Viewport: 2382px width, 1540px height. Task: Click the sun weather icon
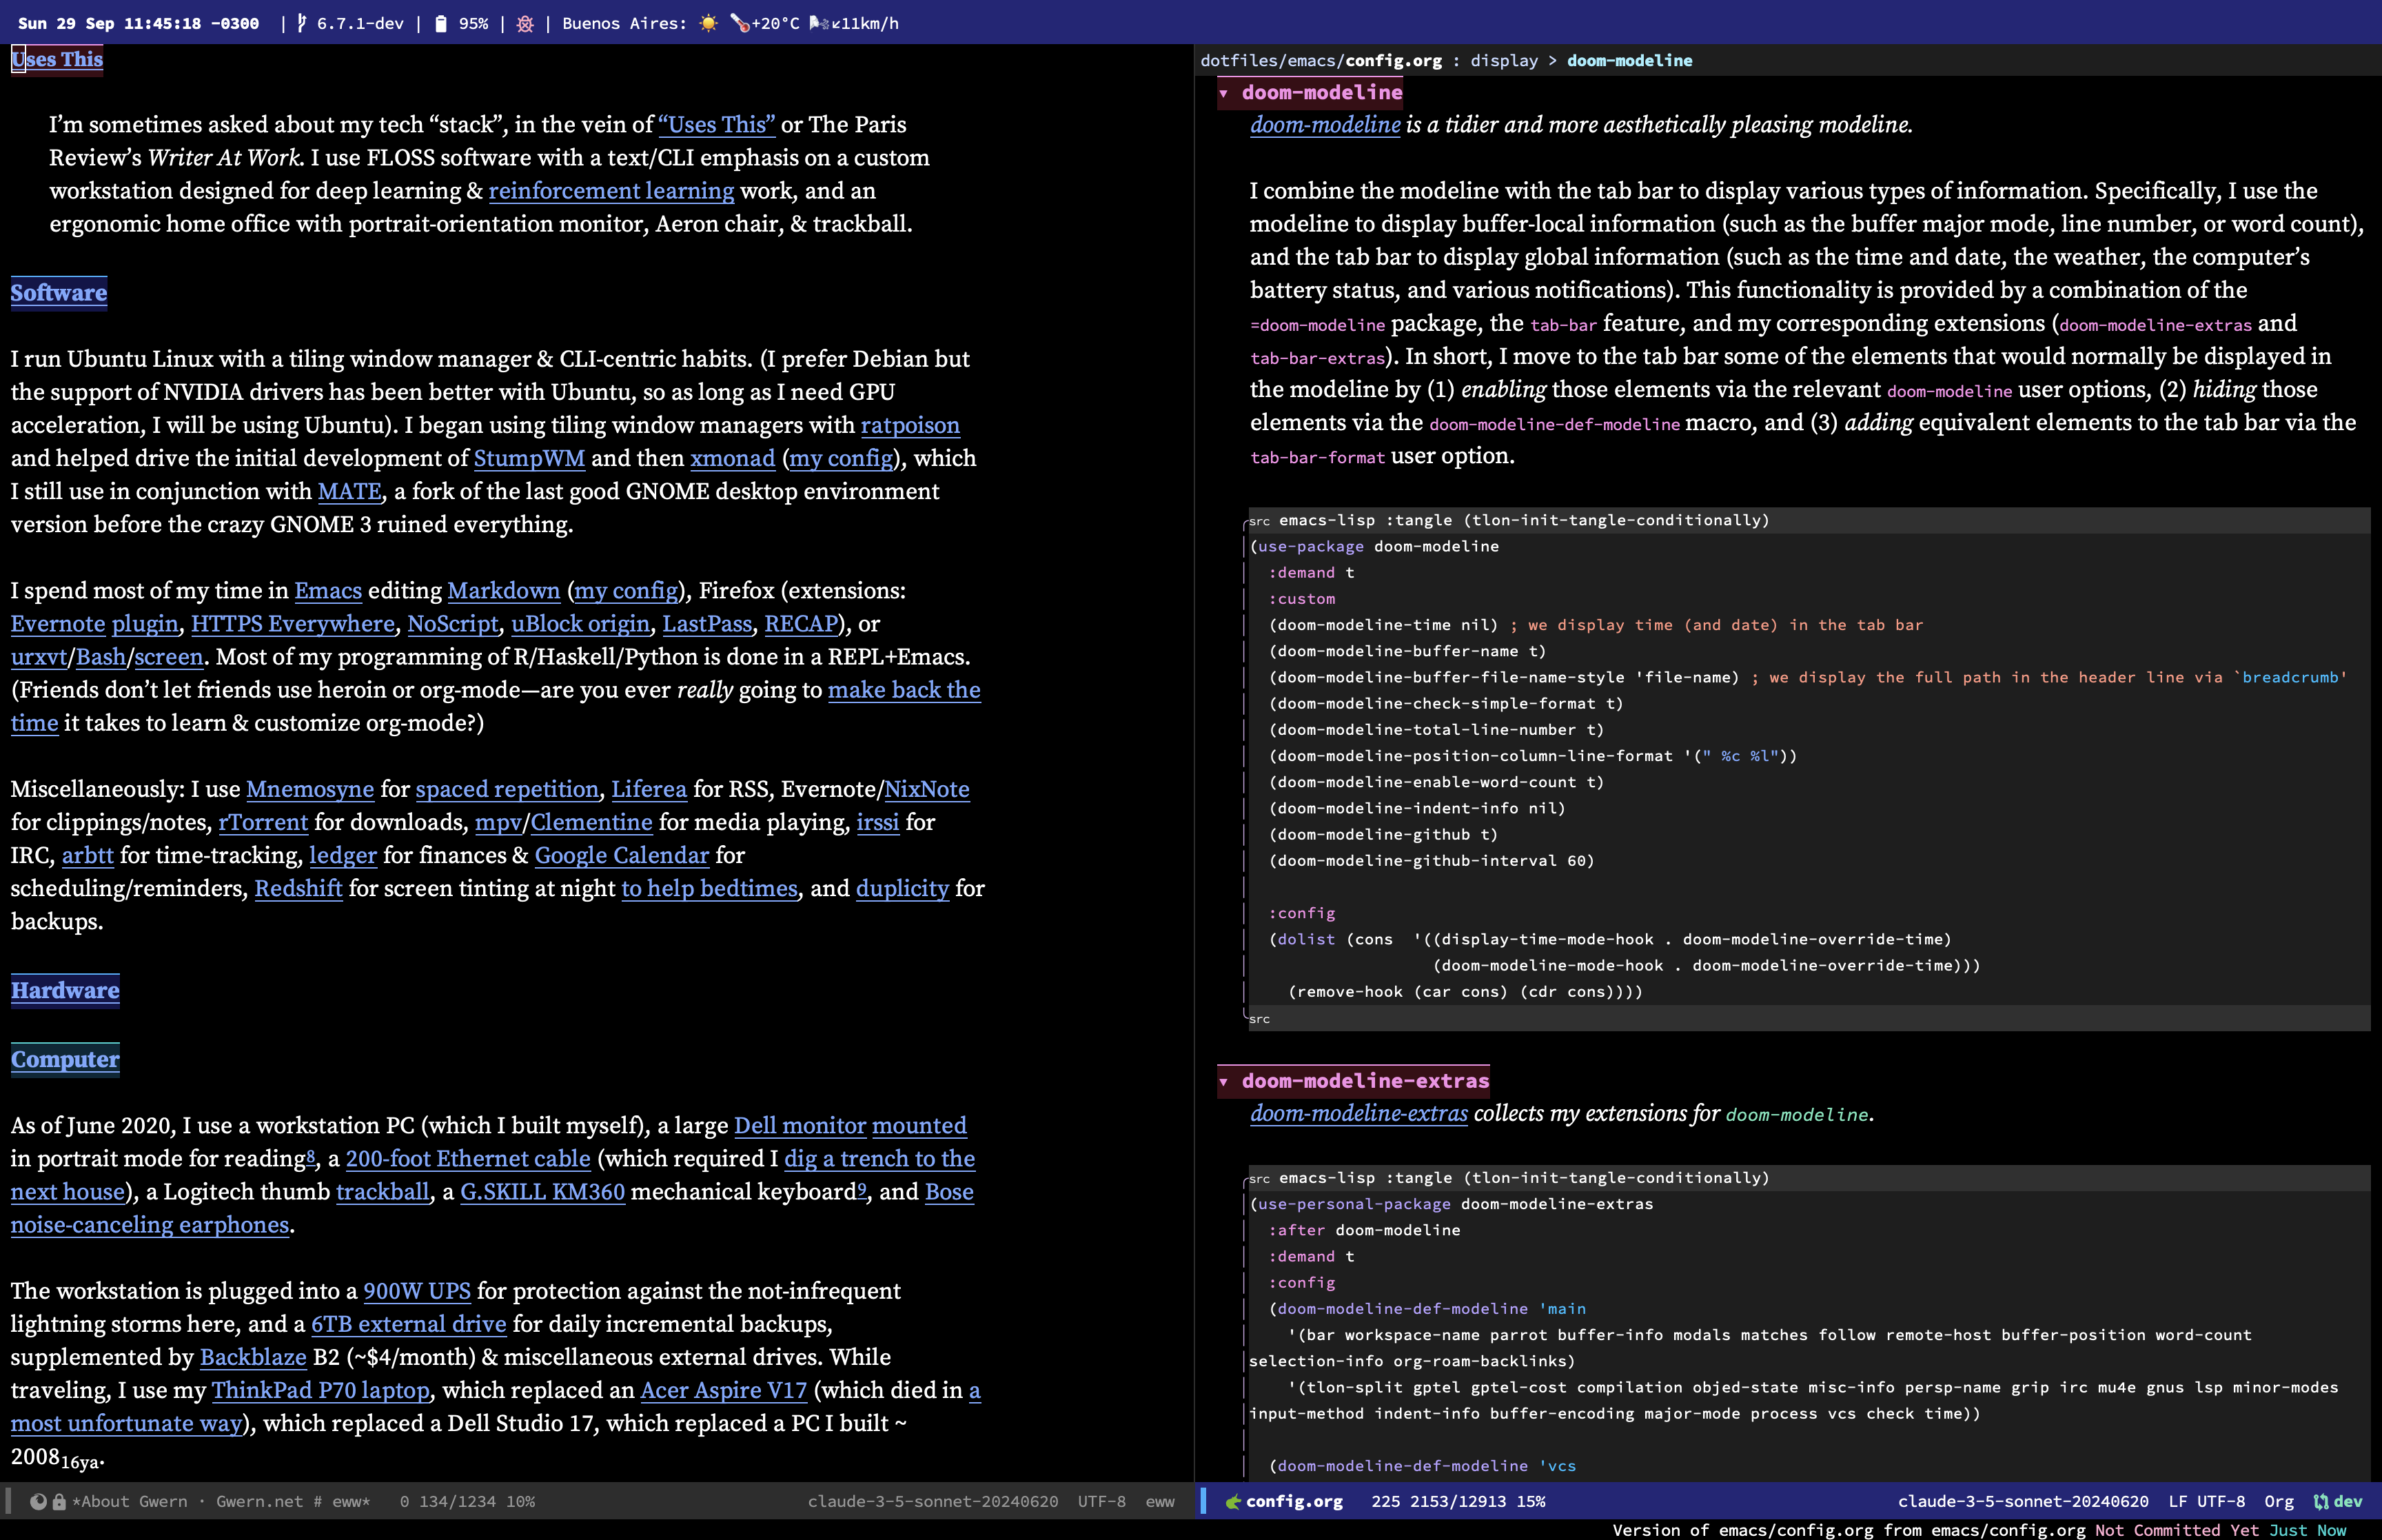709,23
